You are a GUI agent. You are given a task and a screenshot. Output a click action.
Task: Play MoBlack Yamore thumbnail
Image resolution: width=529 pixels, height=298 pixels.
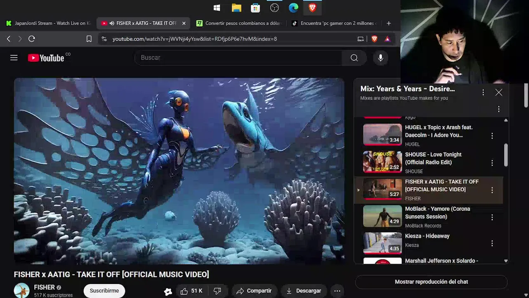382,216
